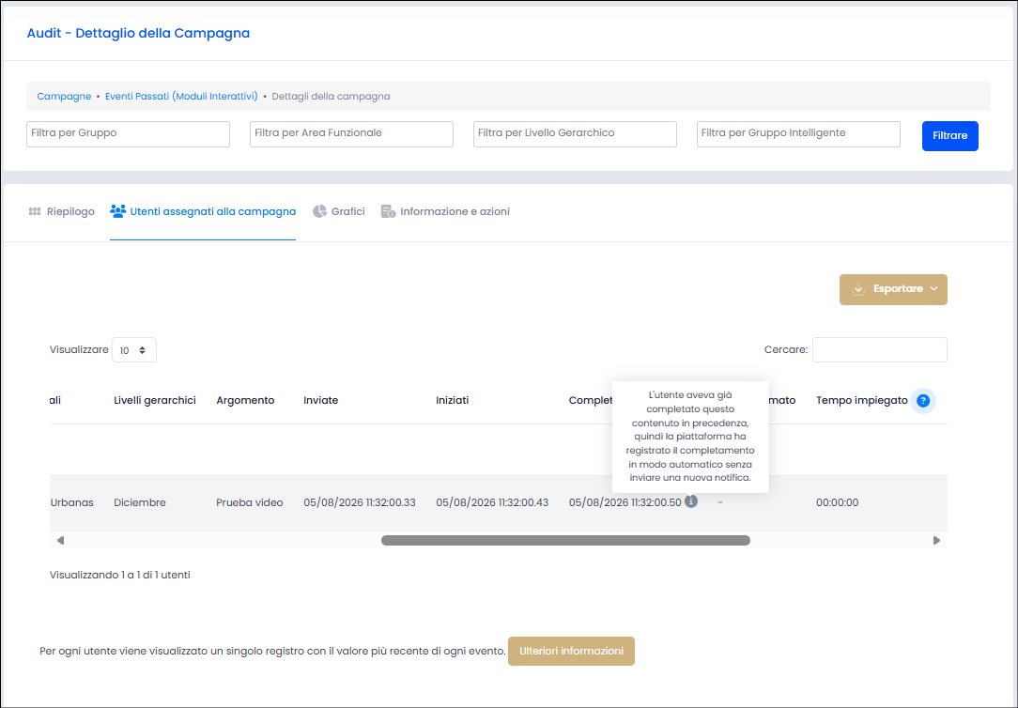Open the Filtra per Gruppo selector
1018x708 pixels.
(x=128, y=133)
